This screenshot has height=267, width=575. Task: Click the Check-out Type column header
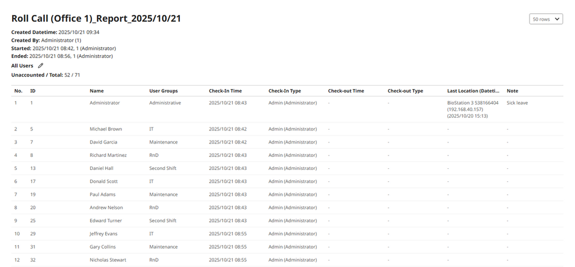405,91
